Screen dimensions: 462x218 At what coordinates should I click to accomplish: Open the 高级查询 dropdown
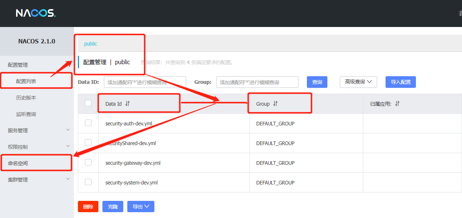click(358, 82)
